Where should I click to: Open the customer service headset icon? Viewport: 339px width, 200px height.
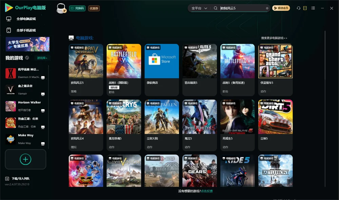click(x=299, y=8)
